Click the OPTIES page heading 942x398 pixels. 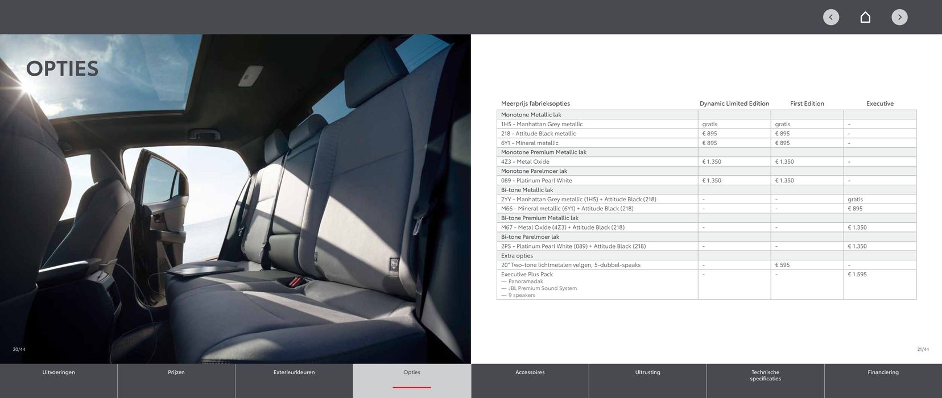(63, 69)
